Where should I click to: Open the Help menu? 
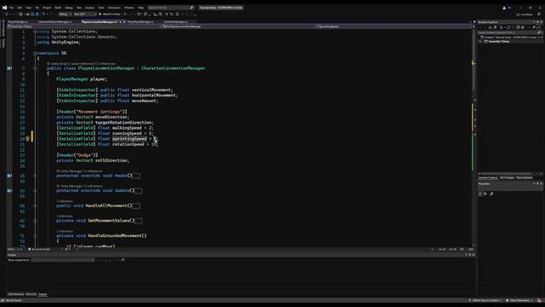click(x=141, y=8)
